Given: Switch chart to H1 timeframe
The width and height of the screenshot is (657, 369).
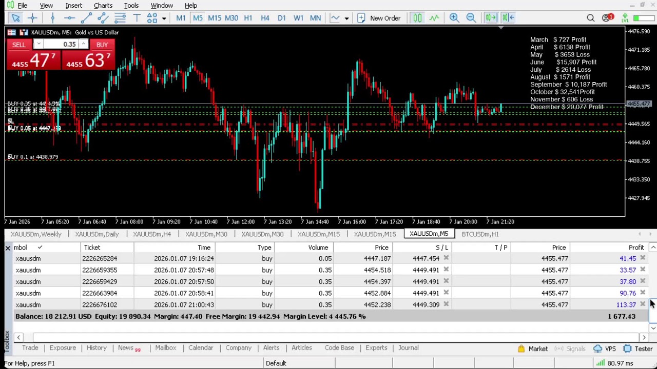Looking at the screenshot, I should coord(248,18).
